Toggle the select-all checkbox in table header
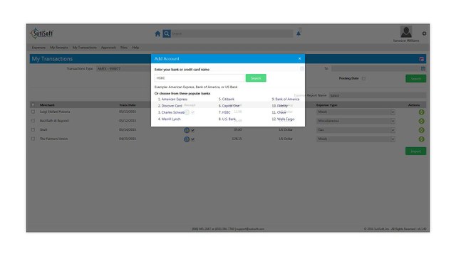The height and width of the screenshot is (256, 456). pos(33,105)
